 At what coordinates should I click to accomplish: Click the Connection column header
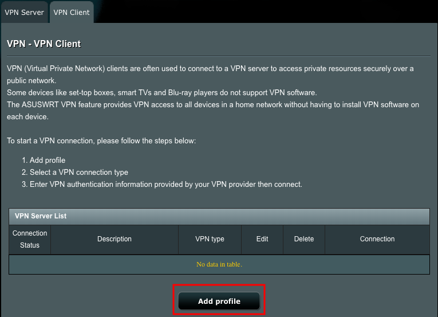377,239
